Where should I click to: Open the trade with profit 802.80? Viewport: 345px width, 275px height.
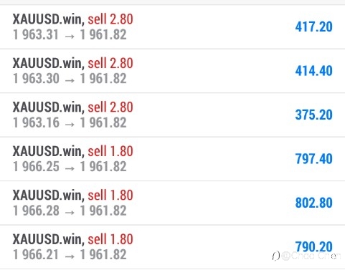tap(172, 203)
